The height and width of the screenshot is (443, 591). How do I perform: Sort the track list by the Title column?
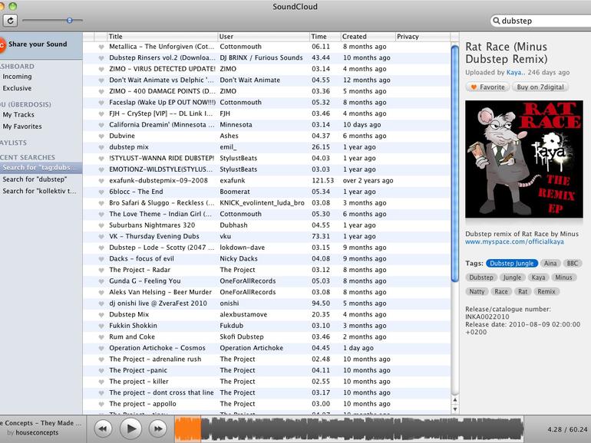162,37
